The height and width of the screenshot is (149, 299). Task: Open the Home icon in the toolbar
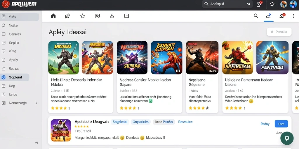[x=53, y=16]
